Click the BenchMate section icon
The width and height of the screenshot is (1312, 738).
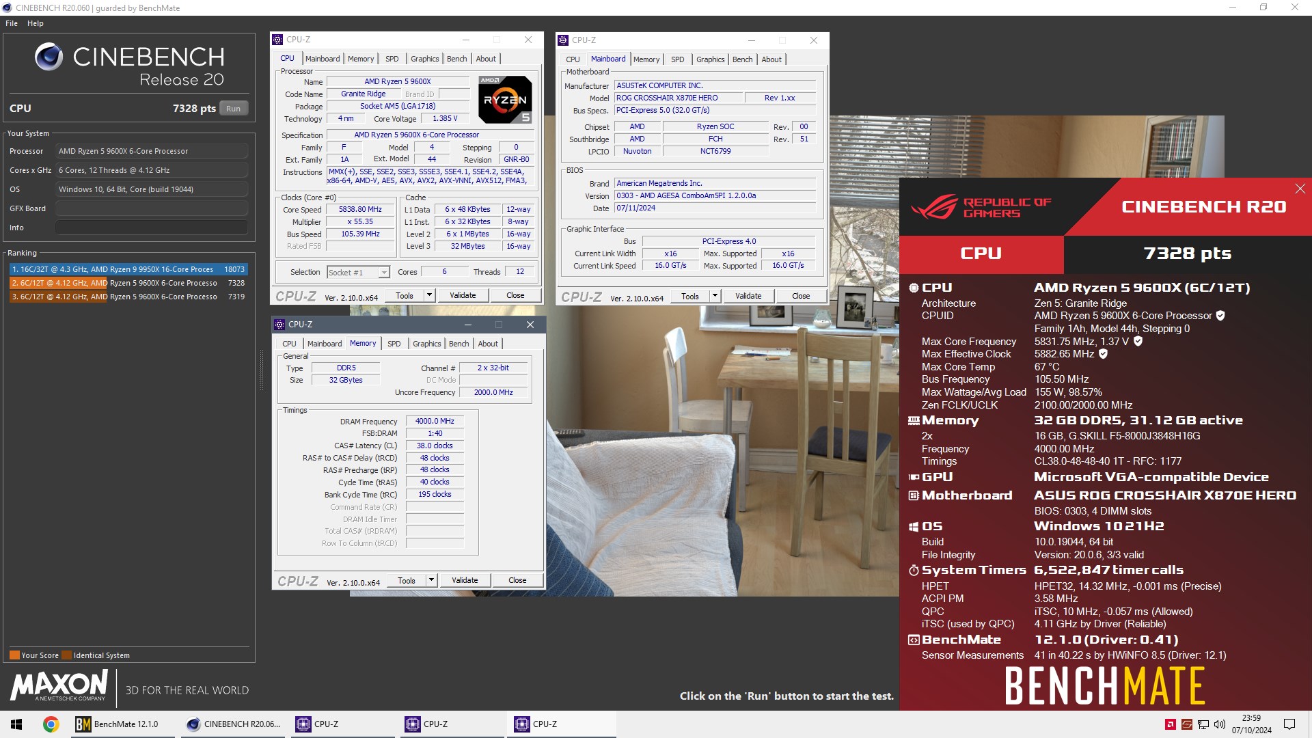pyautogui.click(x=914, y=640)
